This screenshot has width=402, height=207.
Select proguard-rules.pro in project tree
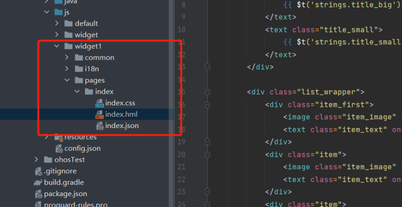point(75,204)
